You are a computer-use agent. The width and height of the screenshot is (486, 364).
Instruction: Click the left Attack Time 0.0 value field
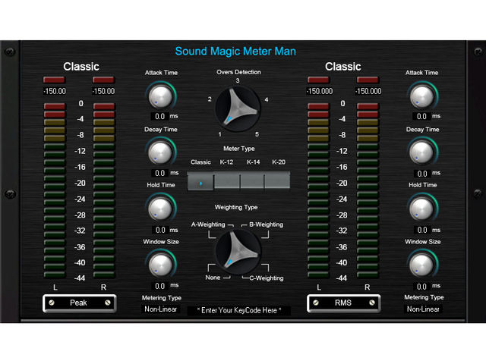(159, 116)
